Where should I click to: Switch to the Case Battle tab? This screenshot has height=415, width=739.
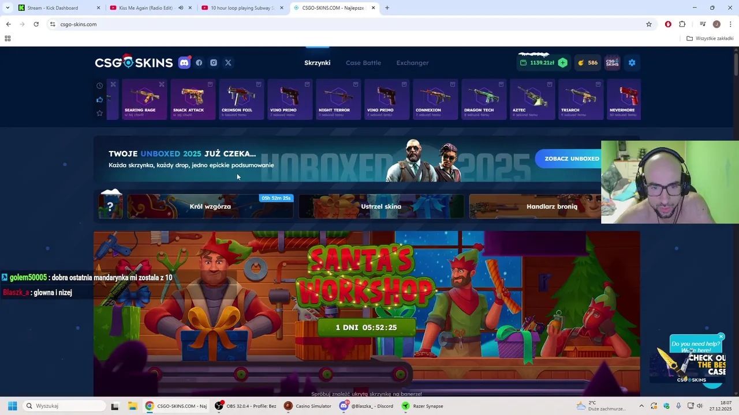(x=363, y=63)
